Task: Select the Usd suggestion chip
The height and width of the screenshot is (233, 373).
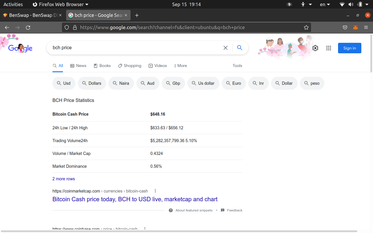Action: tap(64, 83)
